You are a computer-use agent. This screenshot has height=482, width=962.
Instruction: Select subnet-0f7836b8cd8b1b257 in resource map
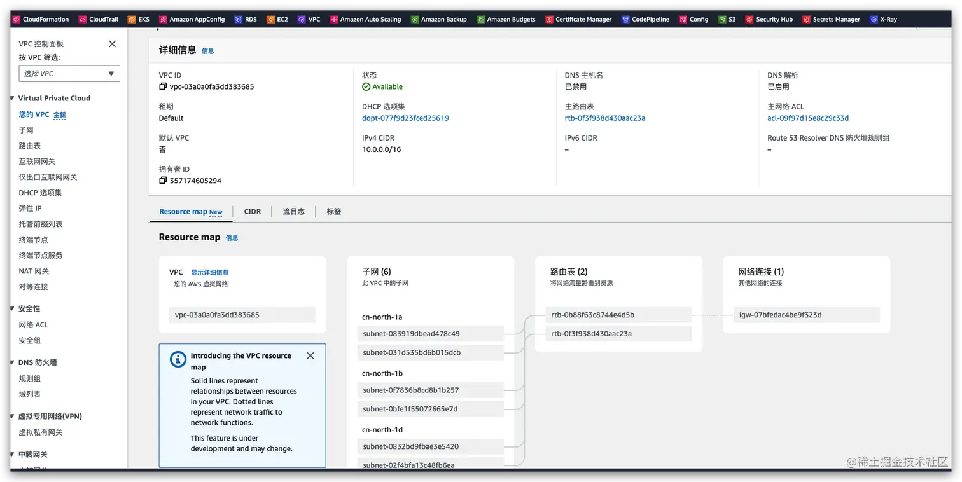(431, 390)
